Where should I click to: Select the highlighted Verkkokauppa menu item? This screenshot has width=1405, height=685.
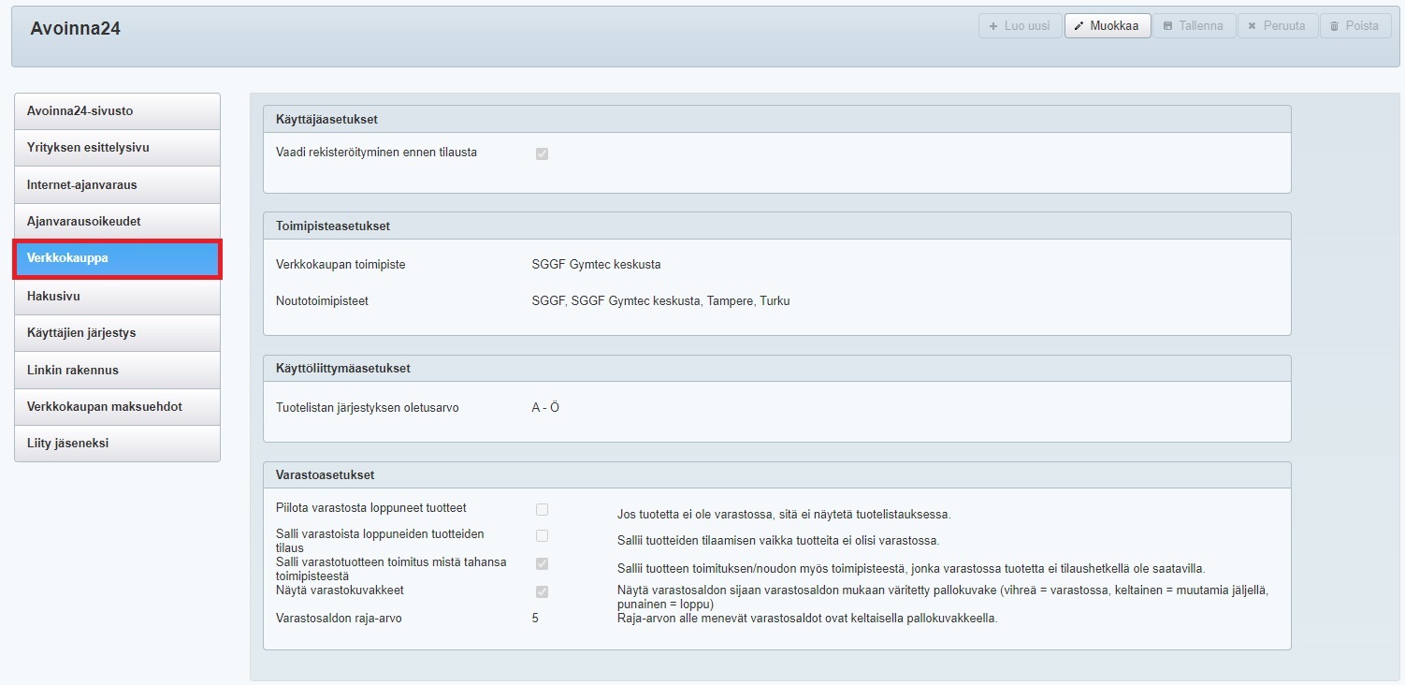point(117,258)
